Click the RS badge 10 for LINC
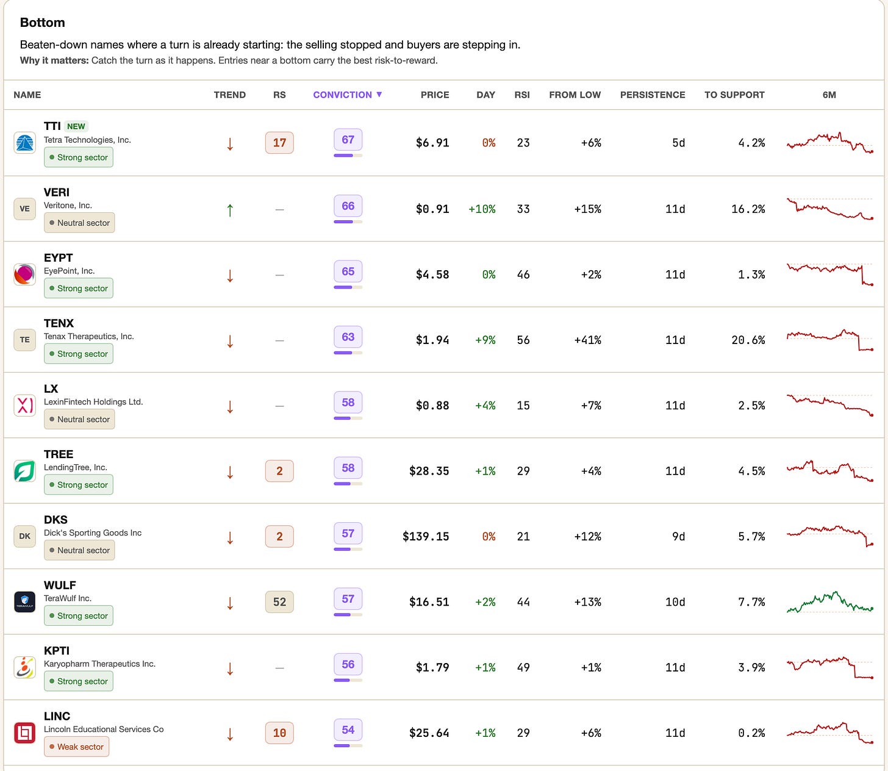 coord(279,733)
